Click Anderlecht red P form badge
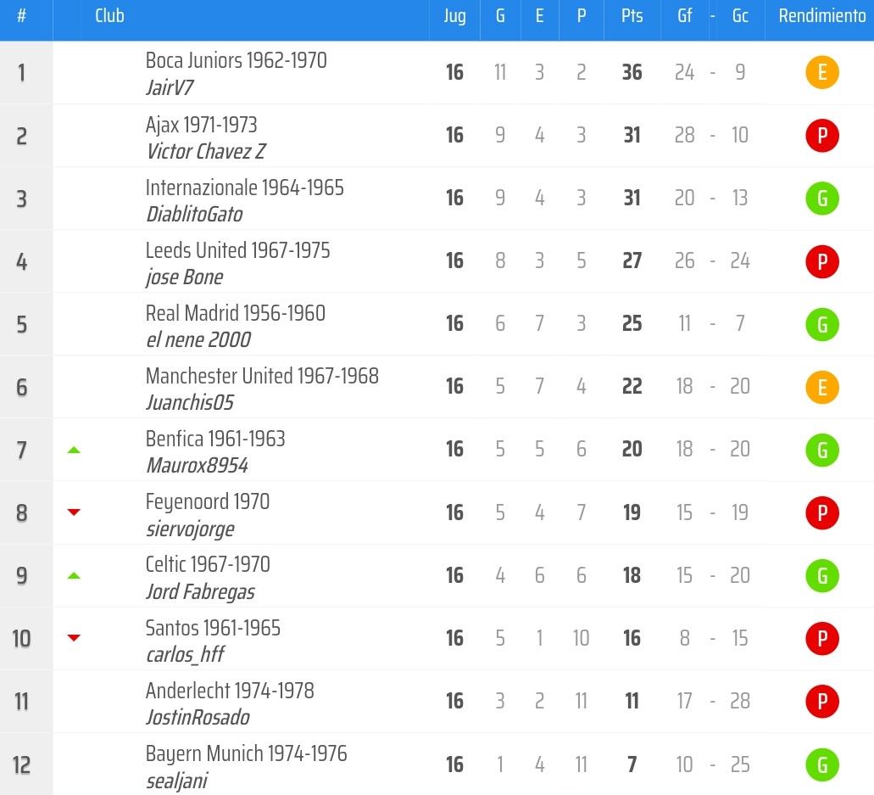This screenshot has height=795, width=874. [x=822, y=702]
